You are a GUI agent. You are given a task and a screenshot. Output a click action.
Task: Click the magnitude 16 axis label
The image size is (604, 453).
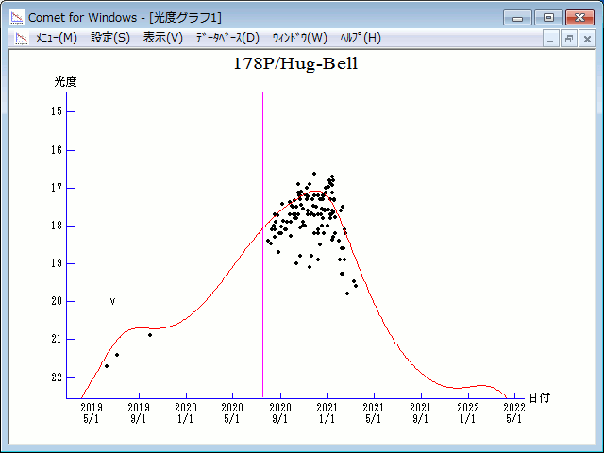[x=57, y=150]
